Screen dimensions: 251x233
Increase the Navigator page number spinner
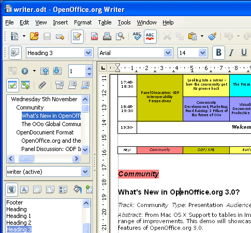tap(89, 68)
